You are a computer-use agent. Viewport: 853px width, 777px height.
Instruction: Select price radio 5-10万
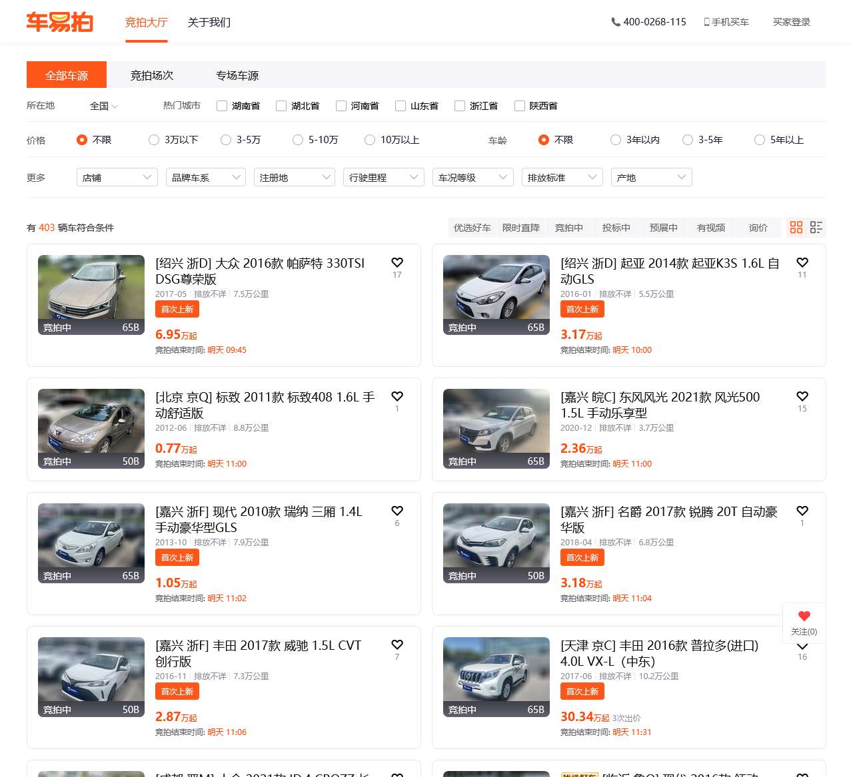tap(298, 140)
